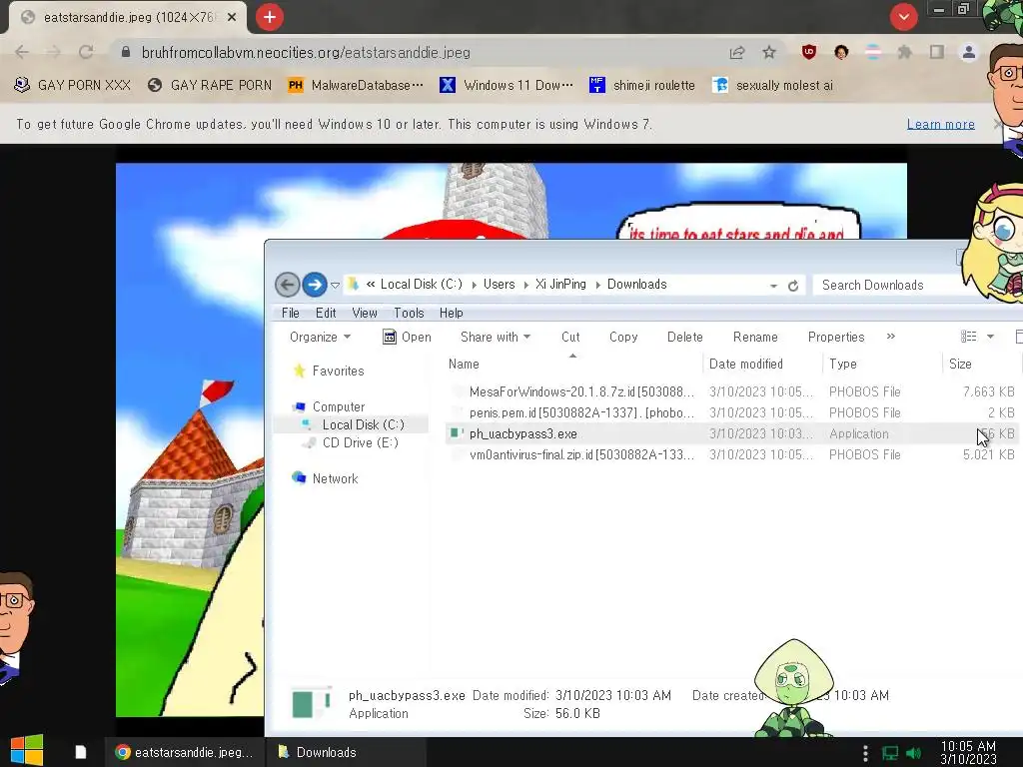The image size is (1023, 767).
Task: Click Explorer's back navigation button
Action: 287,285
